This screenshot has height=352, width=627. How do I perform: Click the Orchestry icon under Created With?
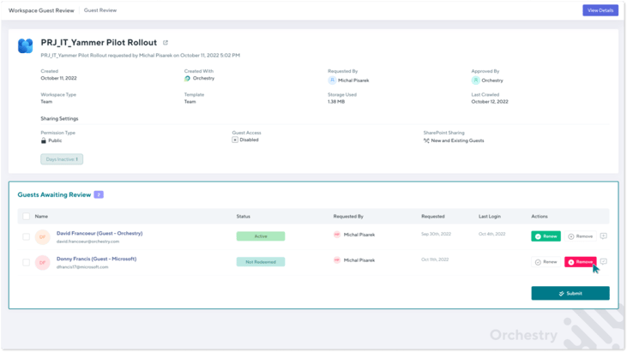click(x=187, y=79)
